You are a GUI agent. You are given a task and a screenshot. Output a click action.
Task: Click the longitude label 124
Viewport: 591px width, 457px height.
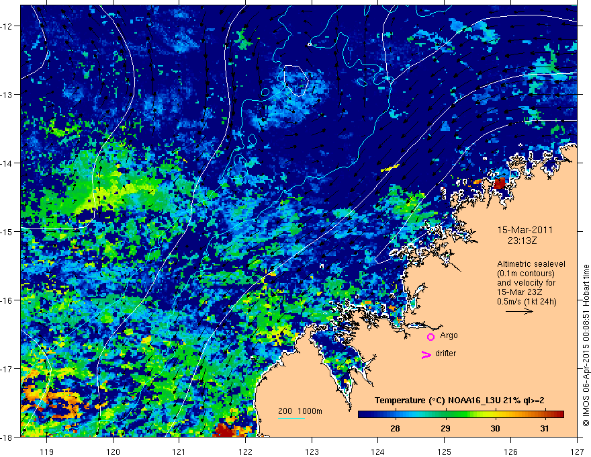378,452
